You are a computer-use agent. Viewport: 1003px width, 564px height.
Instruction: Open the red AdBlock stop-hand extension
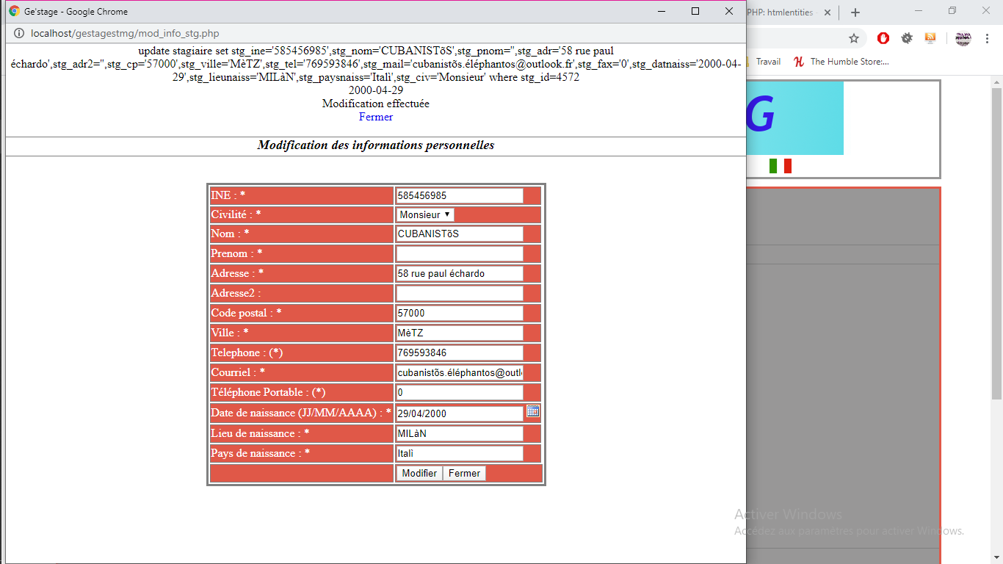coord(883,39)
